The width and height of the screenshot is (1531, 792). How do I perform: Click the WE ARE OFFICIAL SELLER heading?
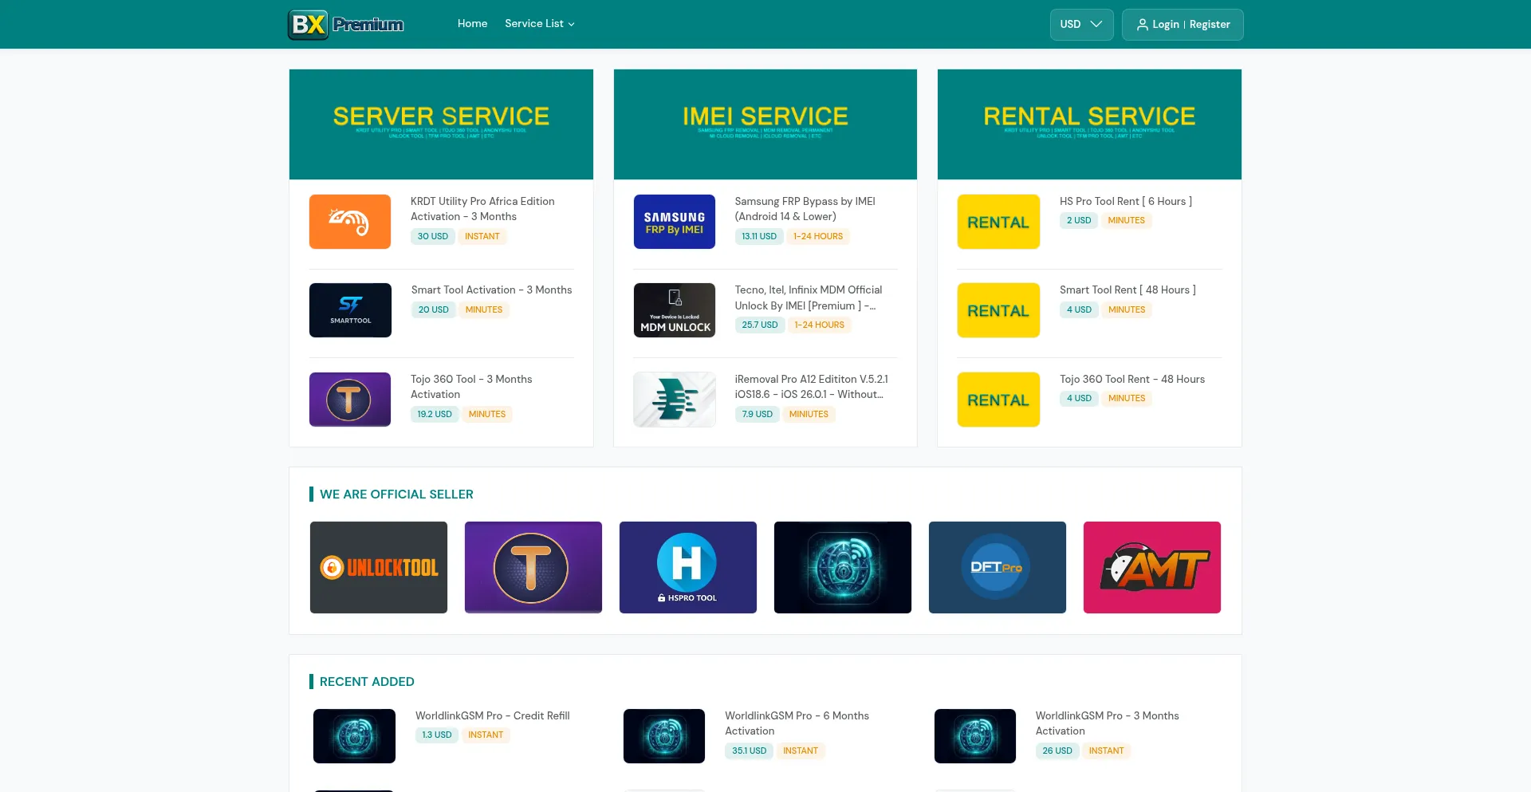coord(396,495)
